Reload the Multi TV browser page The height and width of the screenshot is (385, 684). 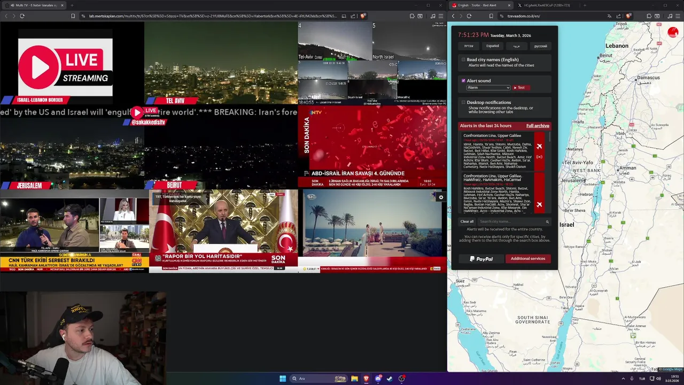22,16
